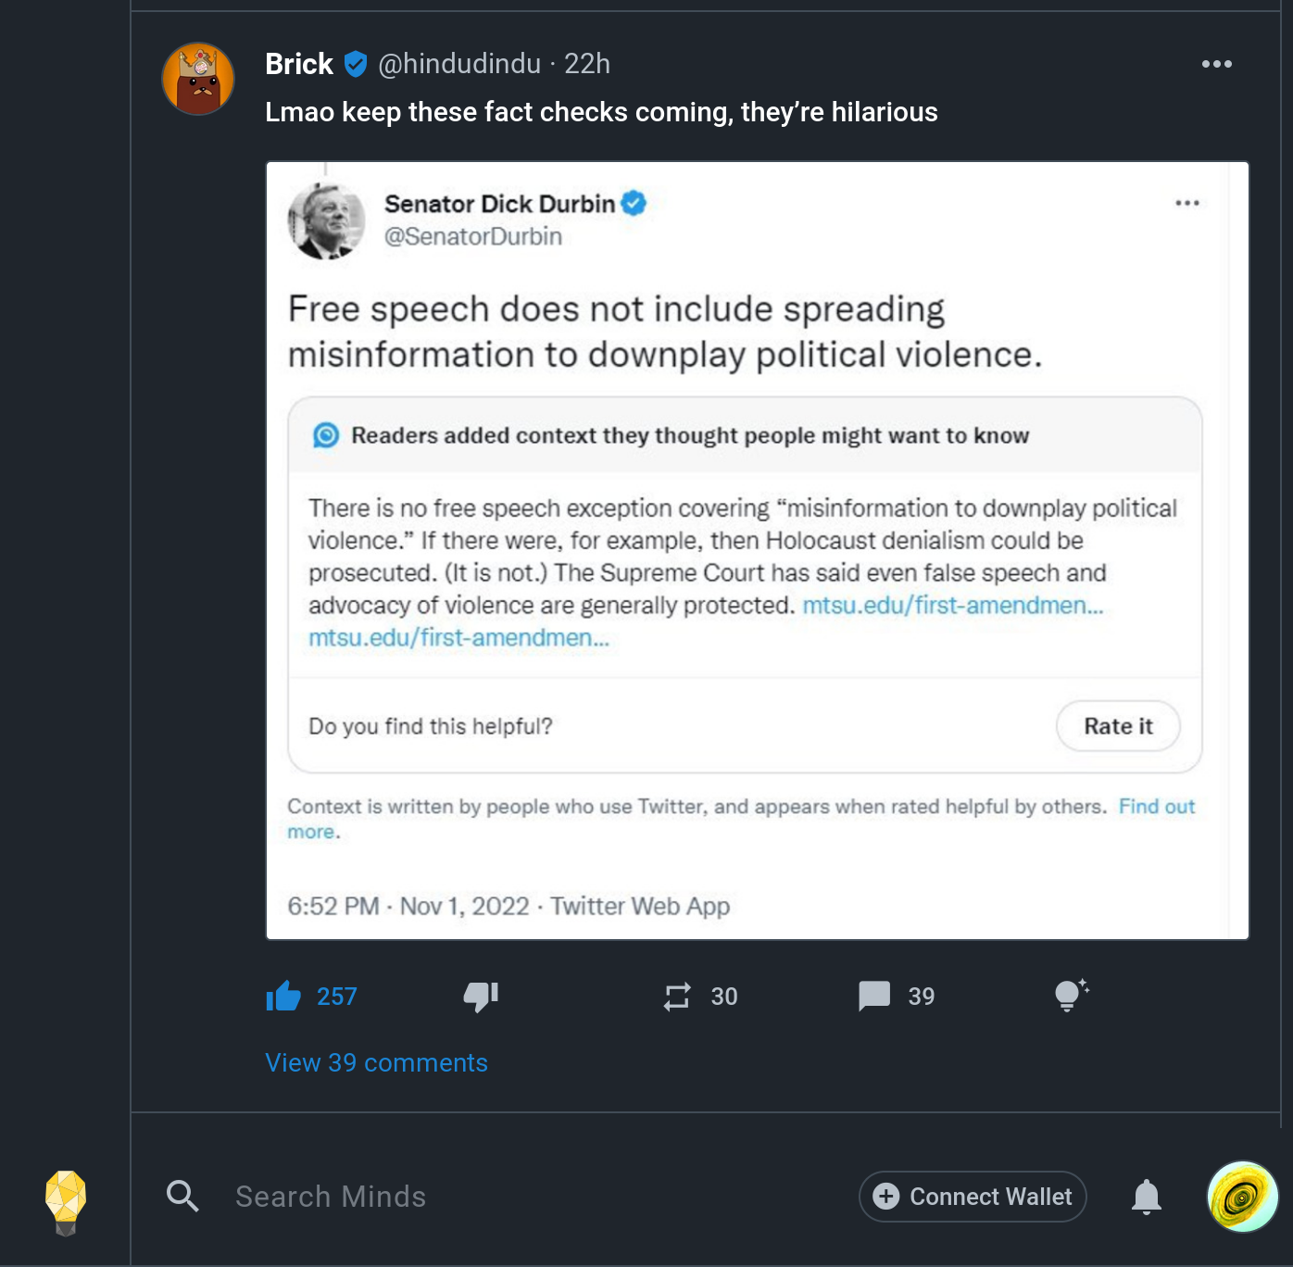Click the Brick username
This screenshot has width=1293, height=1267.
point(298,64)
